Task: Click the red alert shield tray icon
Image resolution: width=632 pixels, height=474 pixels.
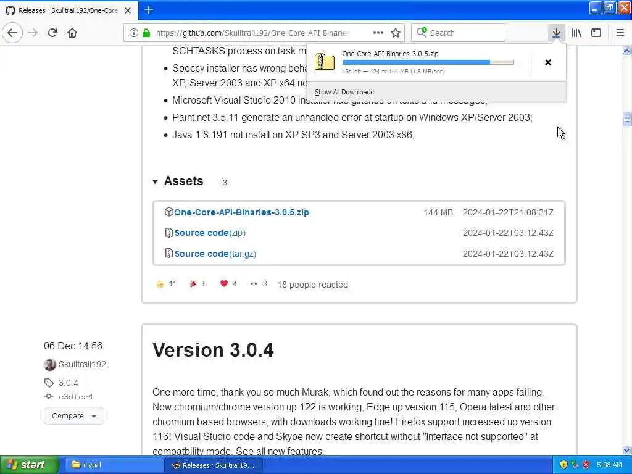Action: pos(586,465)
